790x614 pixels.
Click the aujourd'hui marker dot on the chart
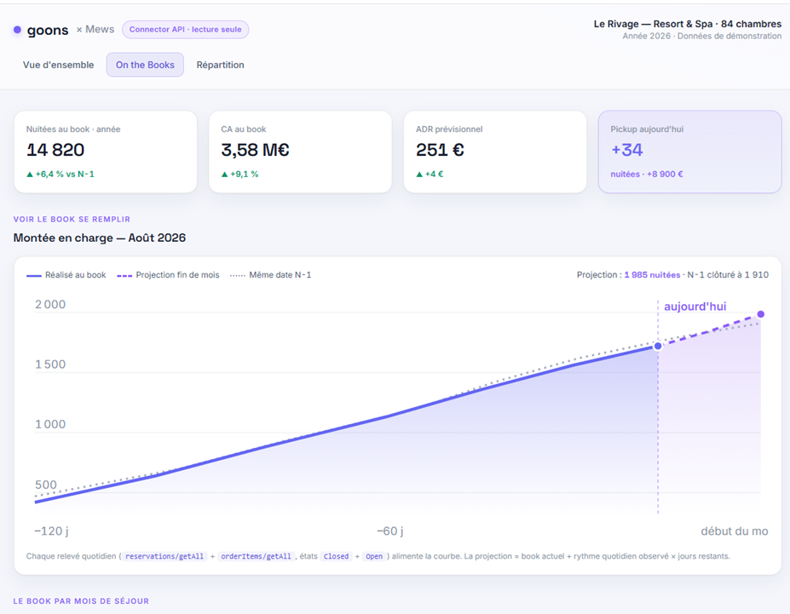(x=658, y=346)
